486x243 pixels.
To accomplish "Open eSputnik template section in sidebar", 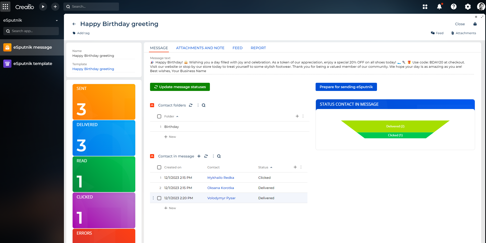I will (x=32, y=64).
